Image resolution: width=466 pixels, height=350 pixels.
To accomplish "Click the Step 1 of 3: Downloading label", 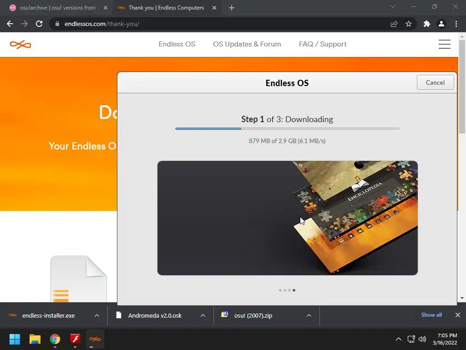I will click(287, 119).
